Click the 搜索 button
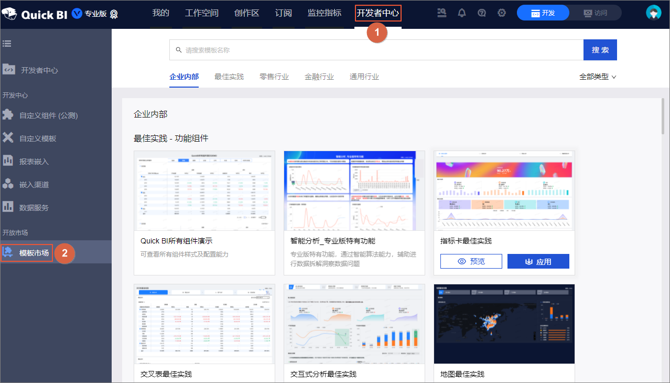This screenshot has height=383, width=670. click(x=600, y=50)
